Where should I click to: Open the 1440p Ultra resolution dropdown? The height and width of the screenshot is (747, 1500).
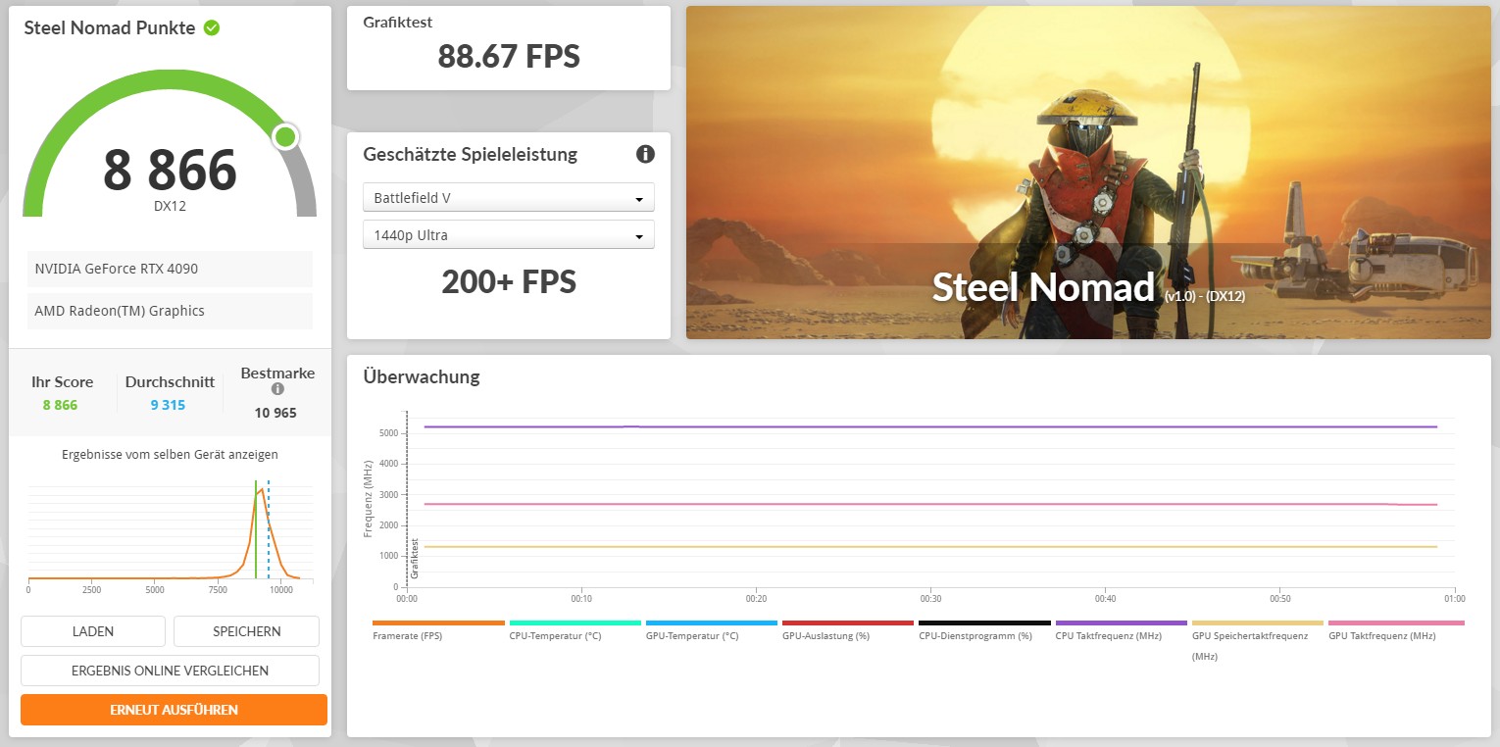pos(509,235)
